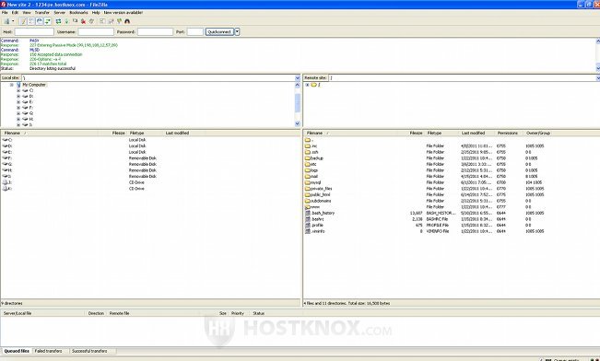Sort remote list by Permissions column header
600x361 pixels.
tap(508, 134)
